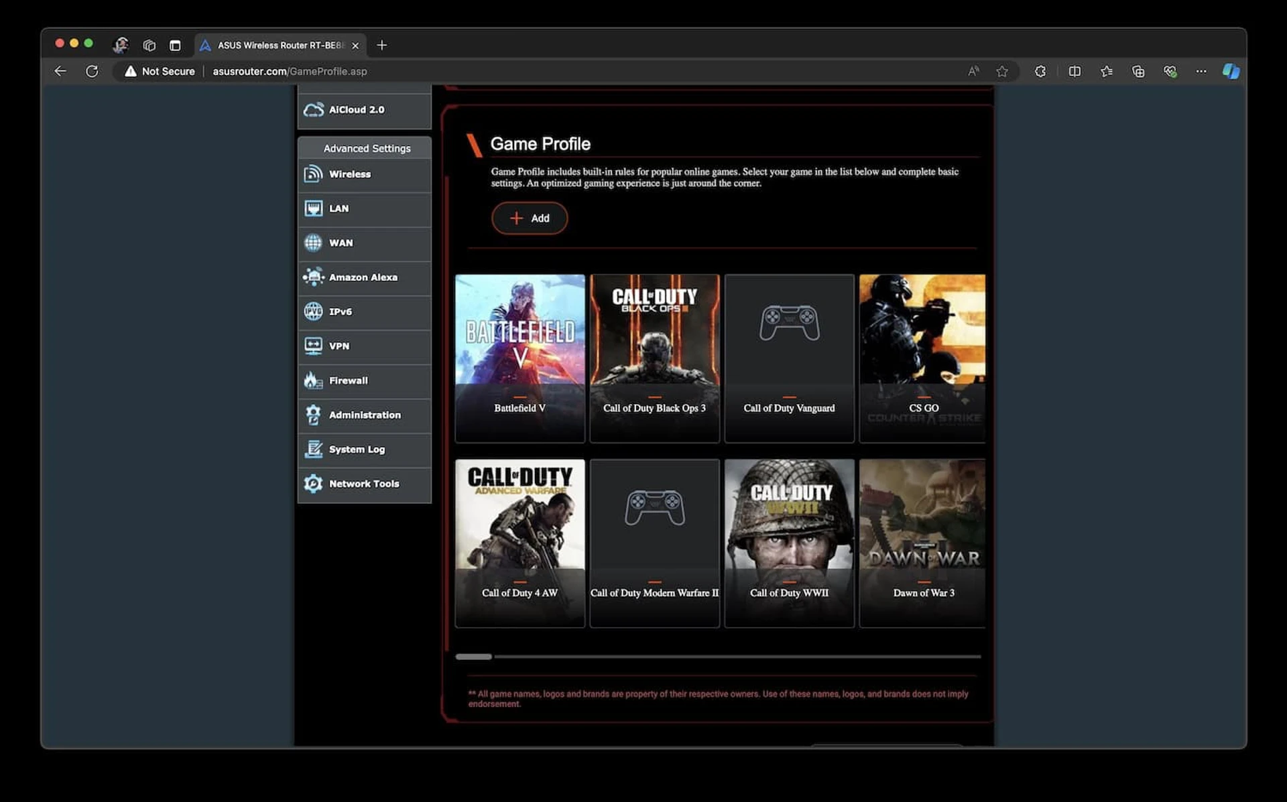Click the Administration gear-person icon
1287x802 pixels.
tap(313, 415)
